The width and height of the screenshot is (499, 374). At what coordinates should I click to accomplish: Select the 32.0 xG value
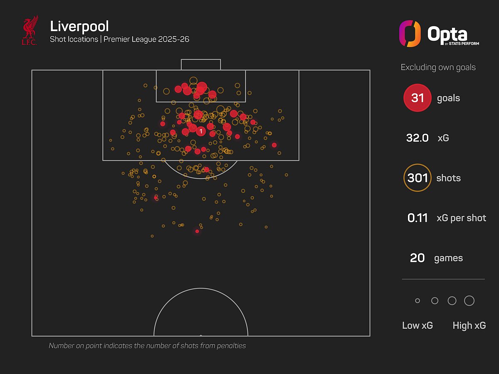417,138
